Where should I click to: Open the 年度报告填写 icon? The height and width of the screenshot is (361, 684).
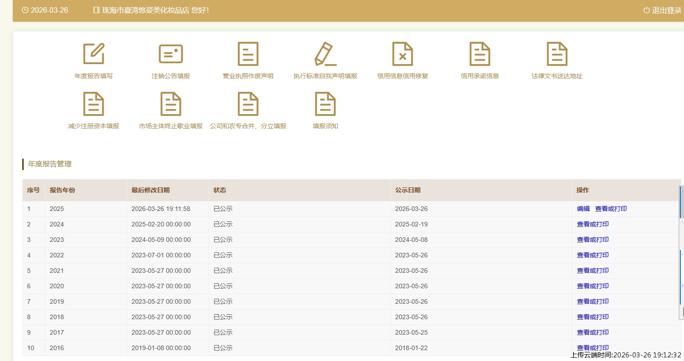click(94, 54)
